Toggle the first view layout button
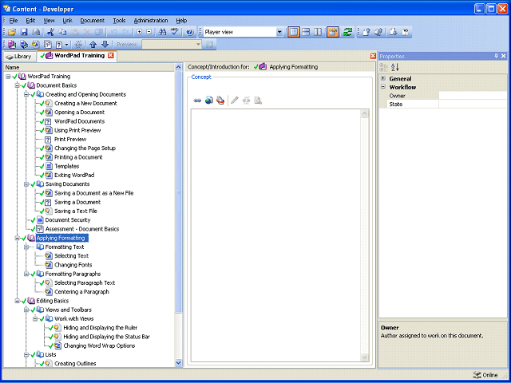This screenshot has height=383, width=511. pos(294,32)
